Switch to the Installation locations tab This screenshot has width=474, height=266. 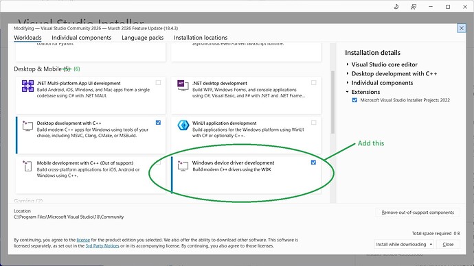201,38
